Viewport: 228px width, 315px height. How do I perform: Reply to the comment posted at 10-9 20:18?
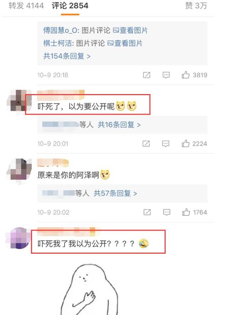click(x=166, y=75)
